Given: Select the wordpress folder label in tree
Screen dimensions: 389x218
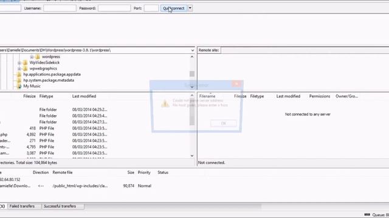Looking at the screenshot, I should (51, 56).
